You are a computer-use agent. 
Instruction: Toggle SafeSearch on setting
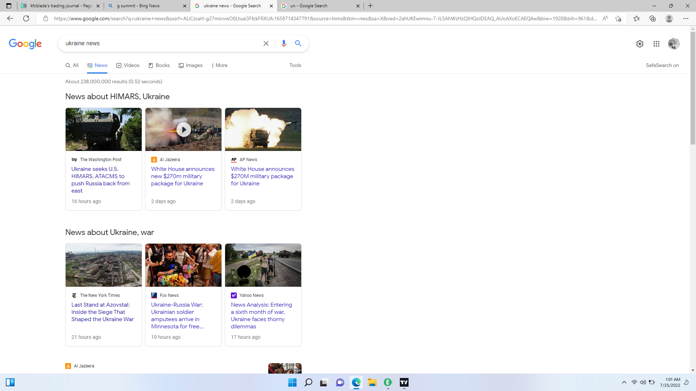coord(662,65)
